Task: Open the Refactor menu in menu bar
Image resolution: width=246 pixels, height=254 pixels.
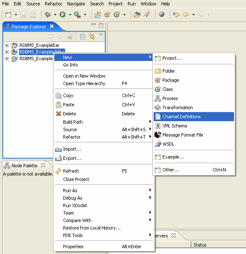Action: (x=53, y=4)
